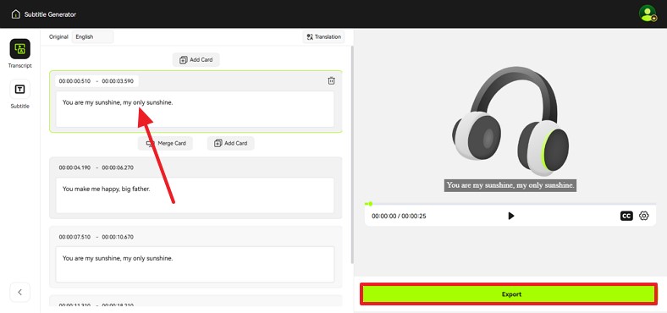Viewport: 667px width, 313px height.
Task: Click Add Card button beside Merge Card
Action: coord(230,143)
